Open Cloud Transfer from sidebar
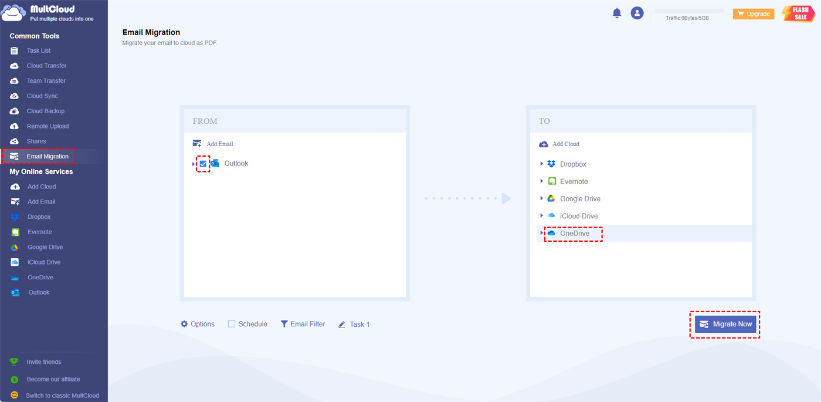 [47, 66]
